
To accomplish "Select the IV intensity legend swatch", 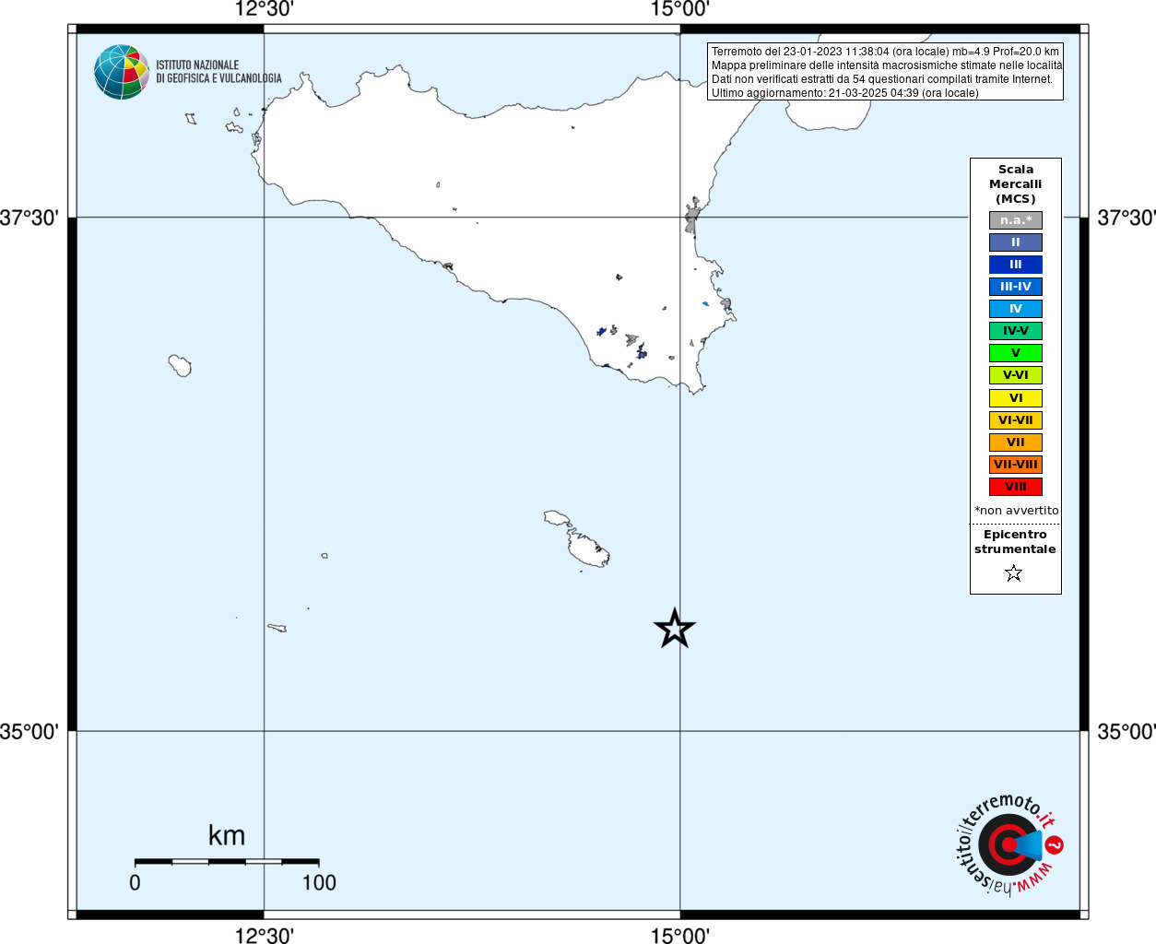I will (1016, 309).
